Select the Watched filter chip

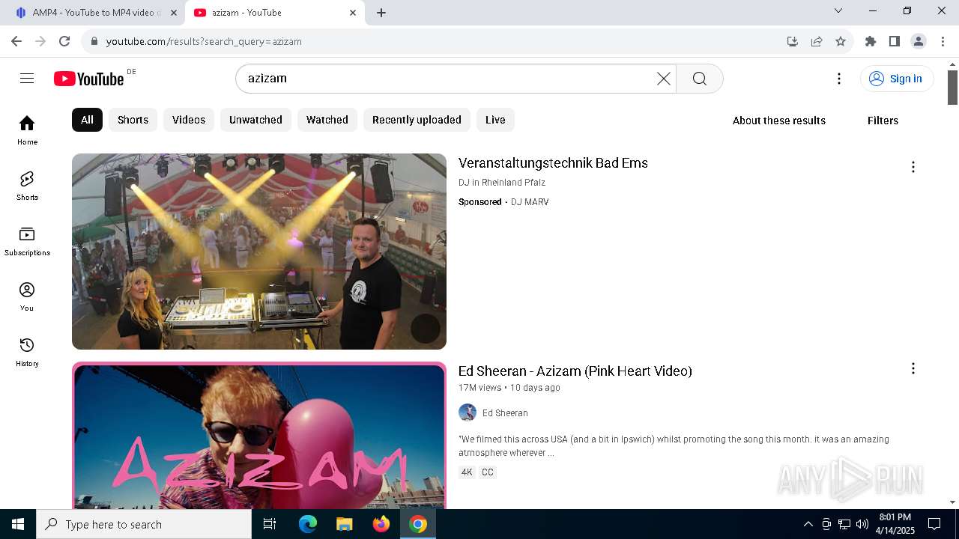(327, 120)
